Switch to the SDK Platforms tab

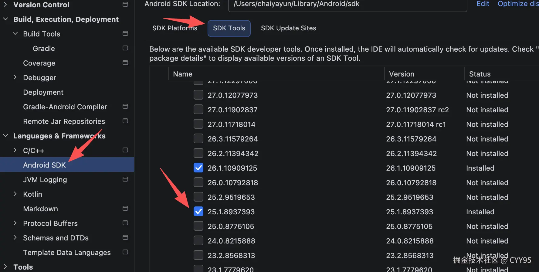[175, 28]
